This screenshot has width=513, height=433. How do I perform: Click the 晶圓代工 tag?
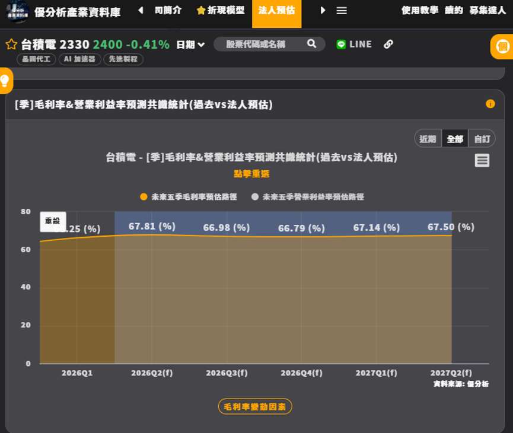pyautogui.click(x=36, y=59)
